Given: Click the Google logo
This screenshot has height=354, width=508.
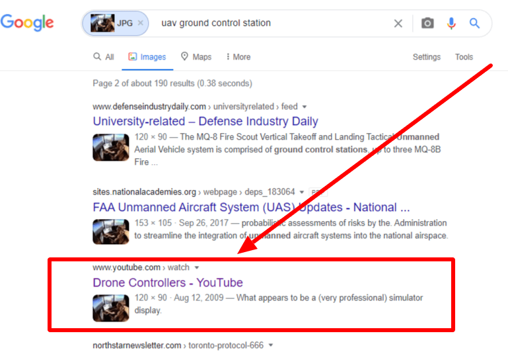Looking at the screenshot, I should [x=27, y=22].
